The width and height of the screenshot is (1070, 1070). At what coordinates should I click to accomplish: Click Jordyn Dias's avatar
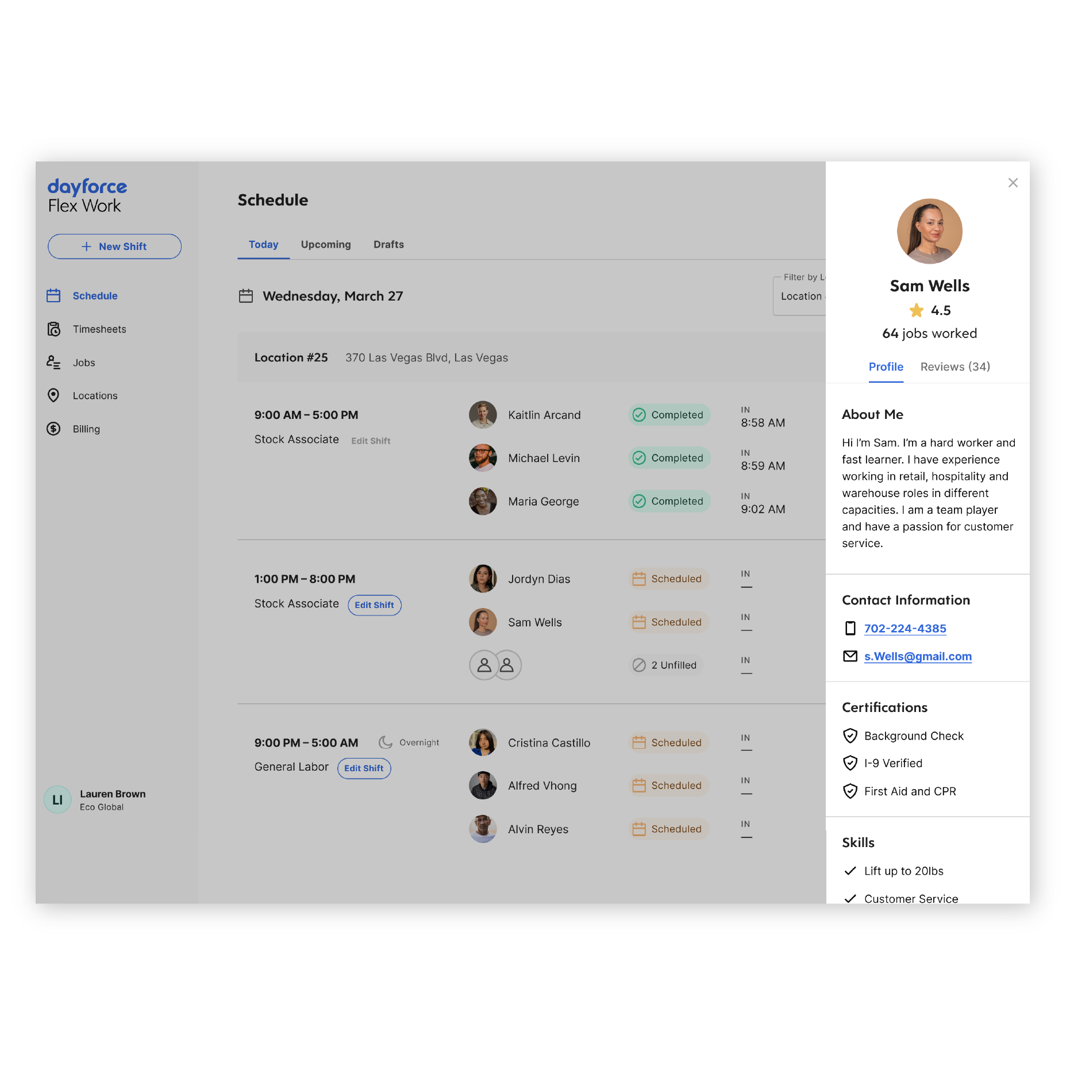click(483, 579)
